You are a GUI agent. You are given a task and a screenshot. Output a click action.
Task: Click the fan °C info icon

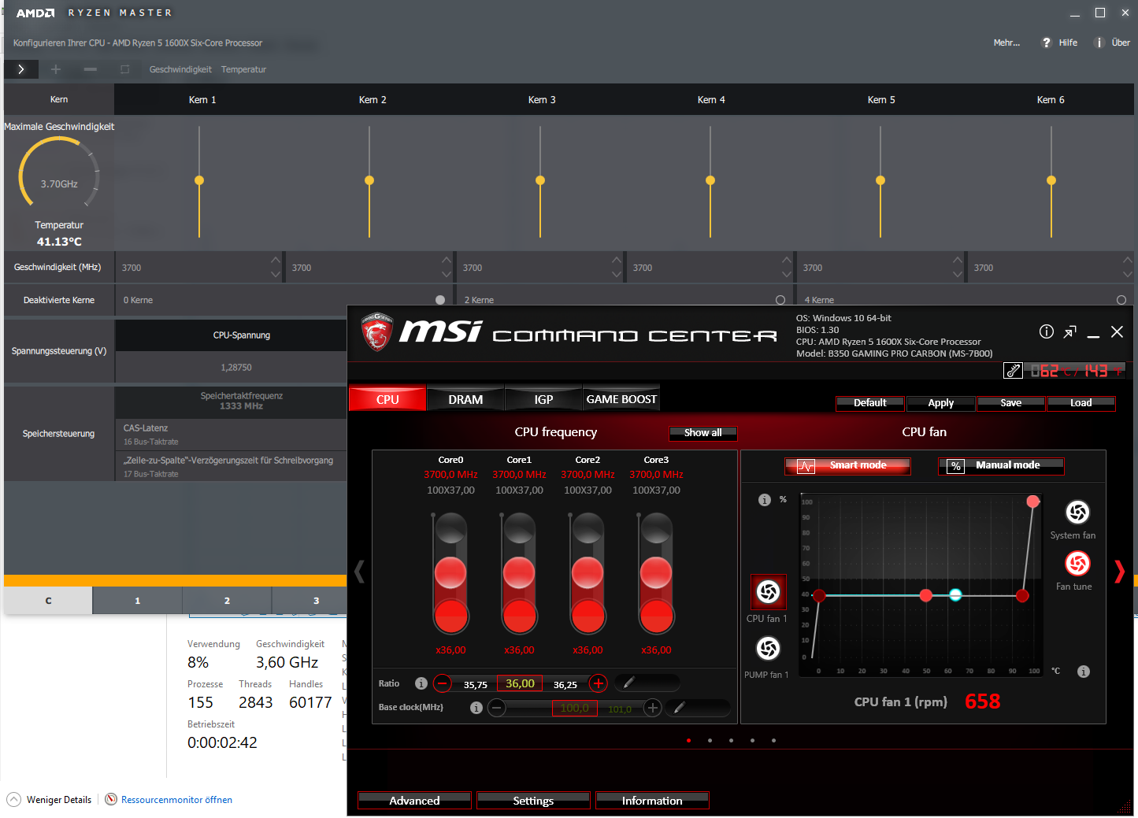click(1084, 672)
